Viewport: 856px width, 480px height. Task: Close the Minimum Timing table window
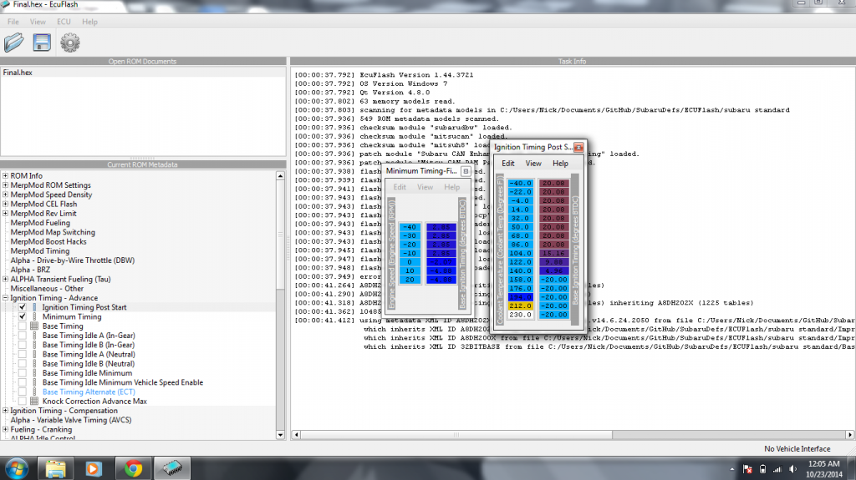466,171
